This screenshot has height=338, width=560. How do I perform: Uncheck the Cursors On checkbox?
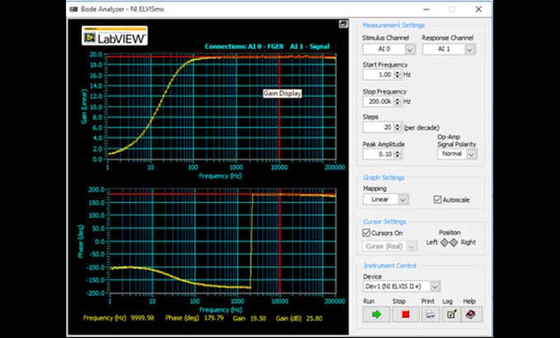tap(366, 233)
